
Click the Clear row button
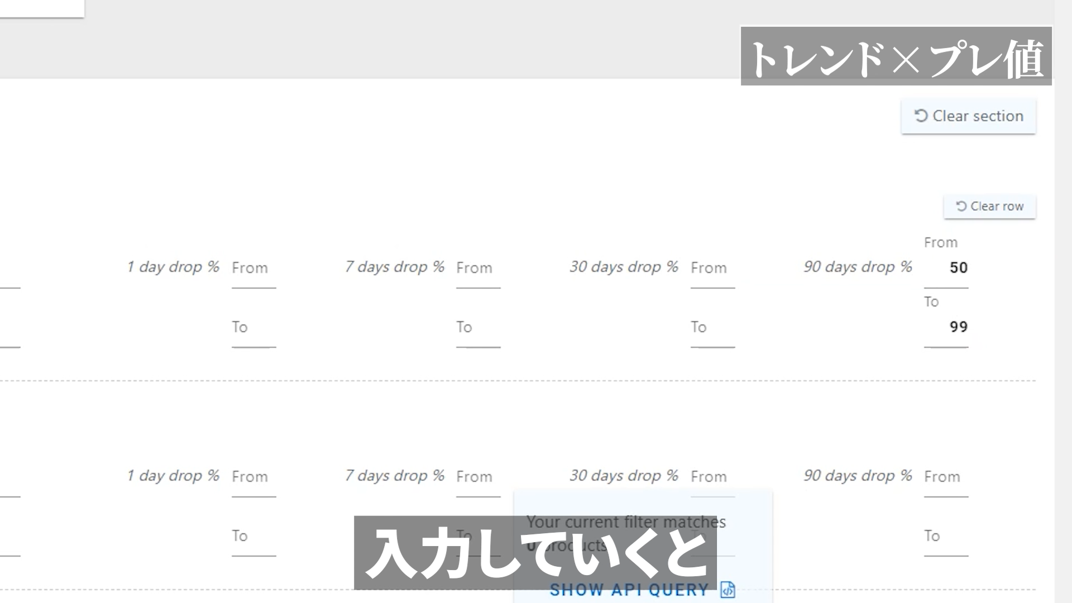coord(989,207)
